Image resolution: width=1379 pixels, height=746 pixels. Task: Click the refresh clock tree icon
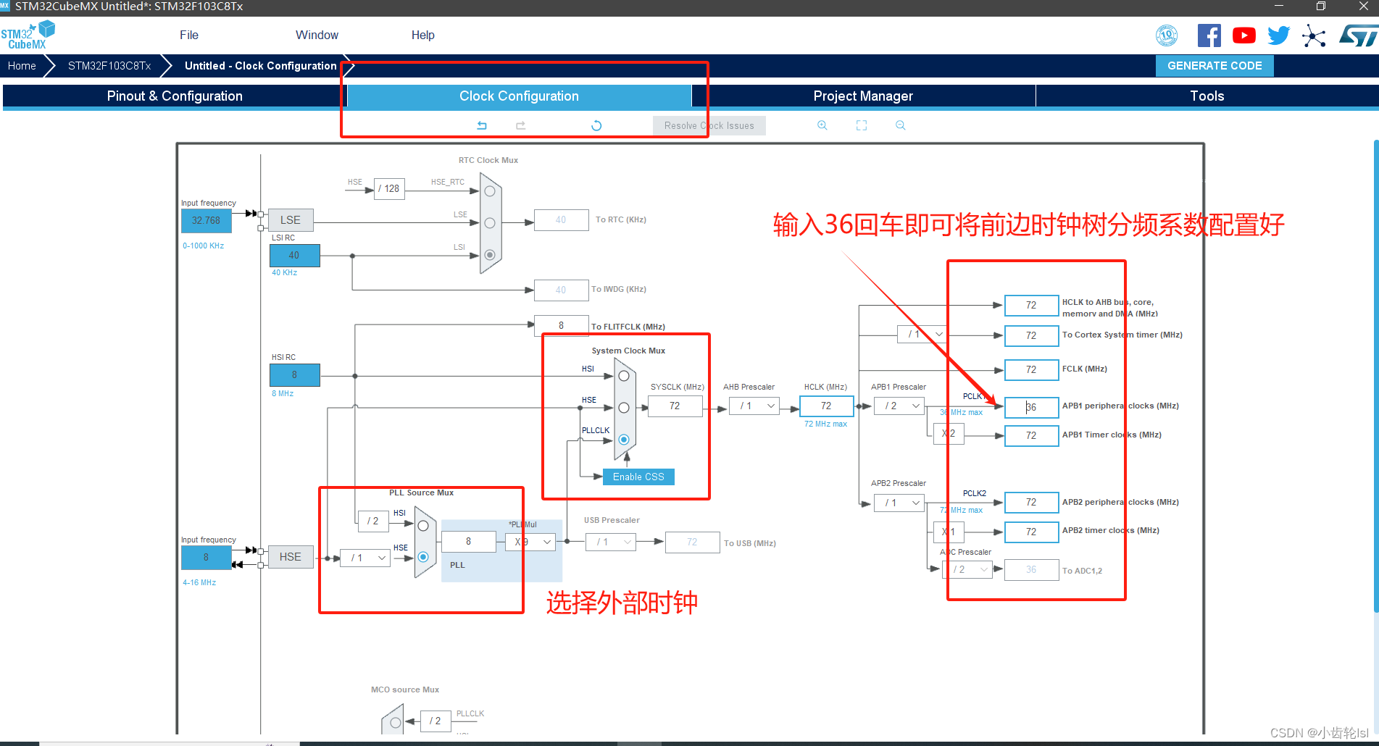[596, 125]
